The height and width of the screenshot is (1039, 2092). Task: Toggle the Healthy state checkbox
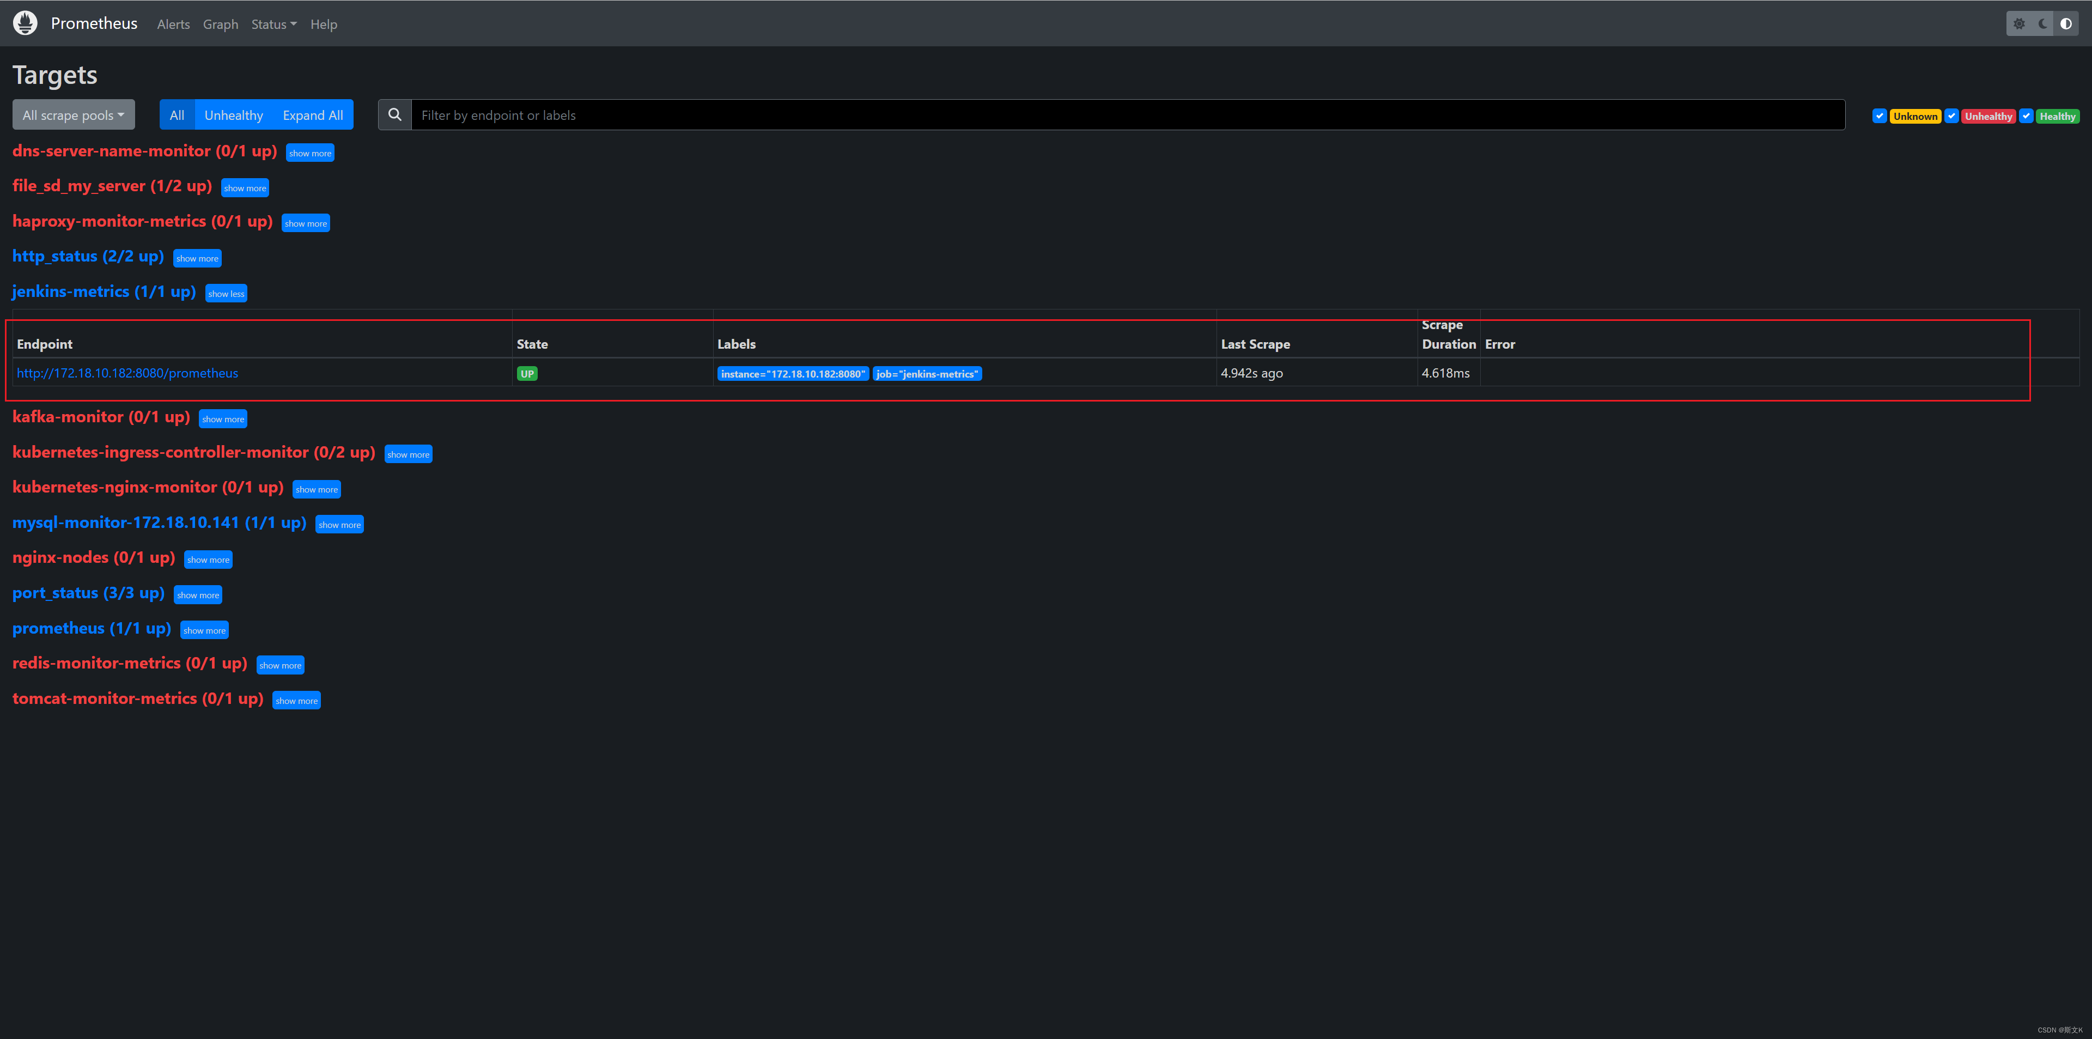pyautogui.click(x=2026, y=116)
